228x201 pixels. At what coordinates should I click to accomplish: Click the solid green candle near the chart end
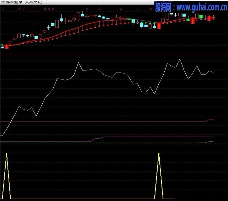click(x=201, y=17)
